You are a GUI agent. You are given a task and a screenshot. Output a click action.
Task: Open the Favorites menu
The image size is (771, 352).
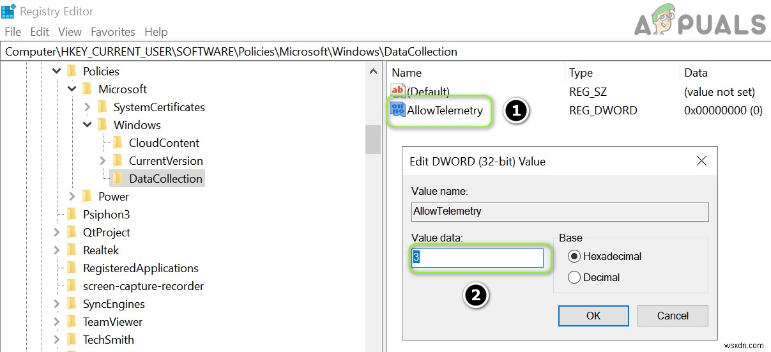pos(113,31)
